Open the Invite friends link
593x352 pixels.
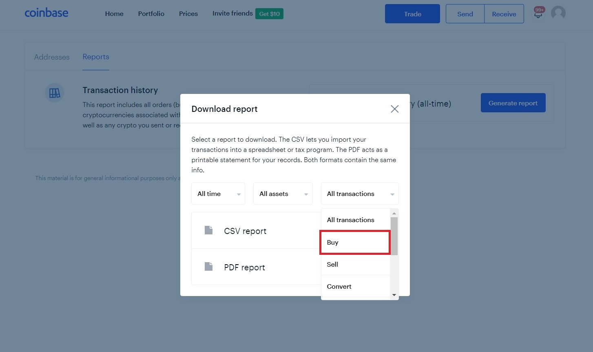232,13
